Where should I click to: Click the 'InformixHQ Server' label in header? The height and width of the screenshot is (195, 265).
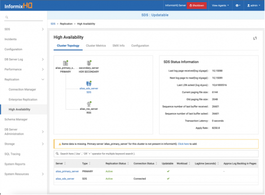pyautogui.click(x=175, y=5)
